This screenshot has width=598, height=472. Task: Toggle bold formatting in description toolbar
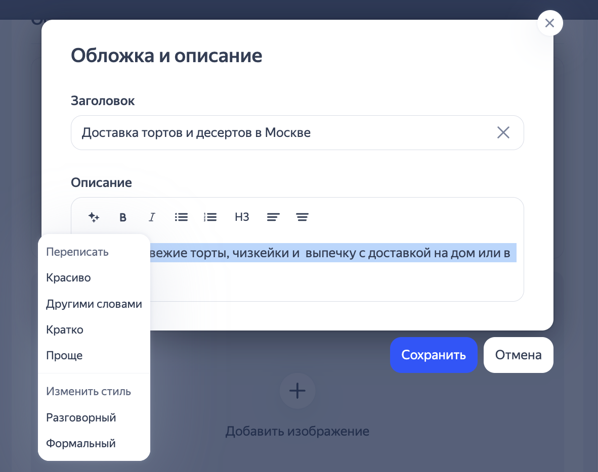[x=122, y=217]
